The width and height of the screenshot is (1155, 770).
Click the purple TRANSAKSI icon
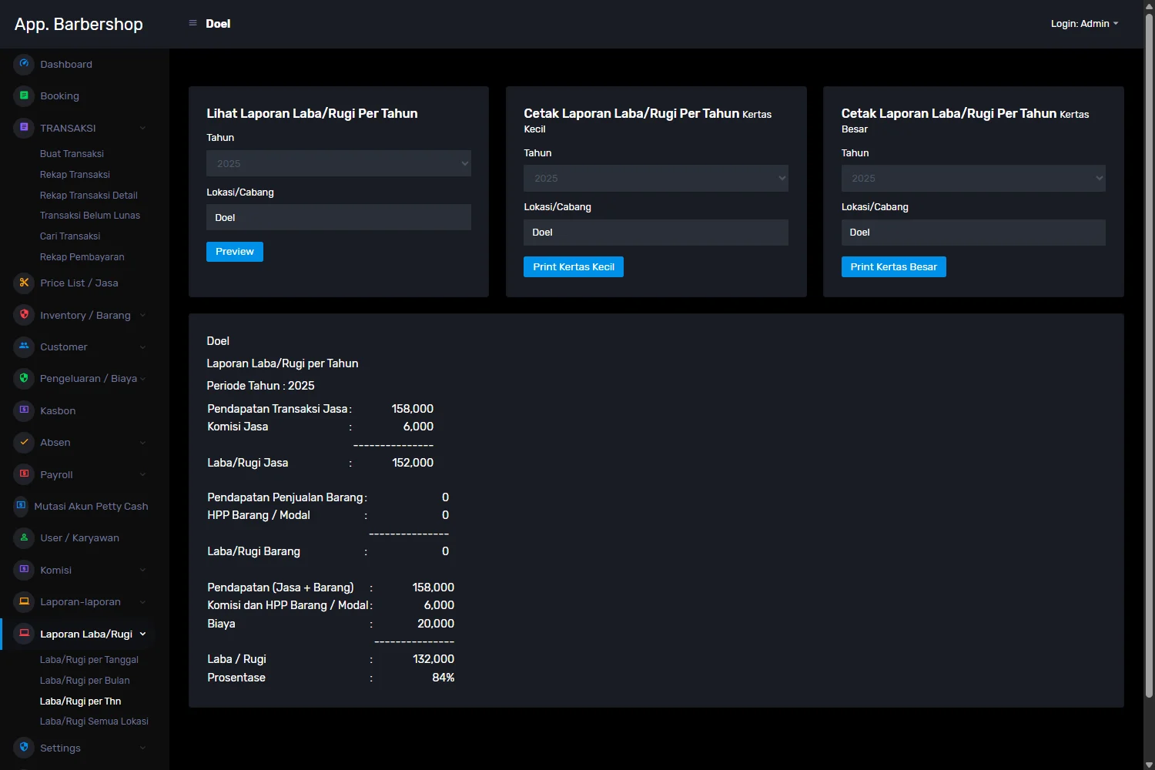(x=24, y=128)
